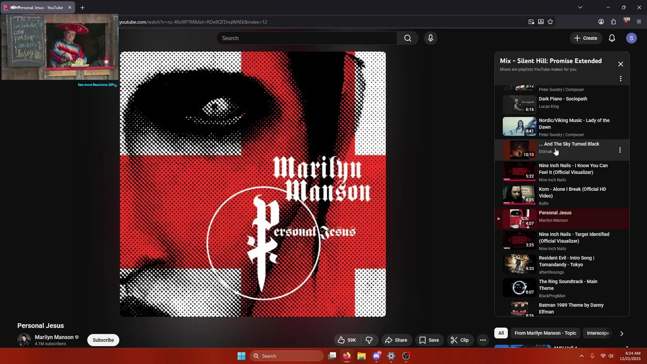Click the install/download icon in address bar

[x=541, y=22]
